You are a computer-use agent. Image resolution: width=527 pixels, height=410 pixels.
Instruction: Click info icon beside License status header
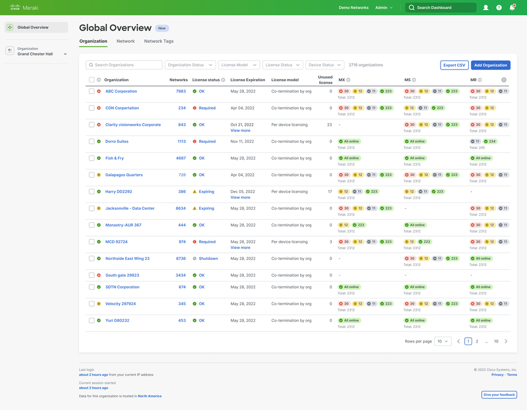coord(223,80)
